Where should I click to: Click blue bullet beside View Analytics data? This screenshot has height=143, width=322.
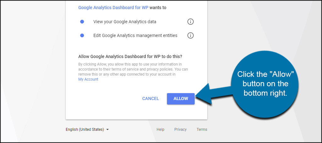[x=82, y=22]
